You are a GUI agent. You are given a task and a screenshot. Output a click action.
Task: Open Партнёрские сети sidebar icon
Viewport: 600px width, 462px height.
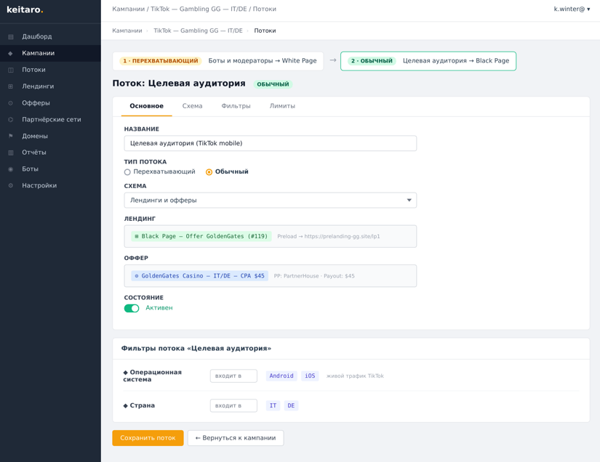coord(11,120)
